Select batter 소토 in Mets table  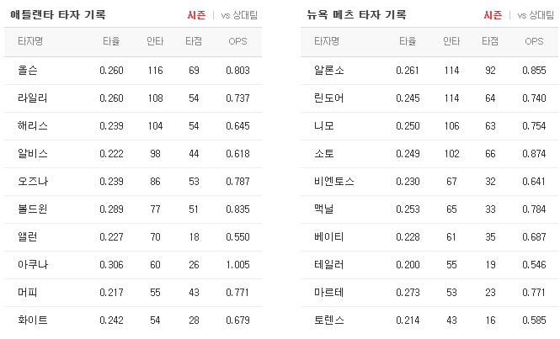coord(324,153)
